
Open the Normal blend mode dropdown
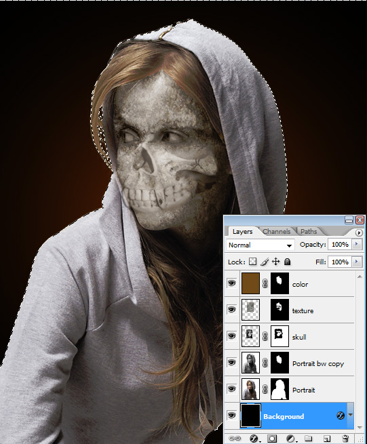(260, 245)
